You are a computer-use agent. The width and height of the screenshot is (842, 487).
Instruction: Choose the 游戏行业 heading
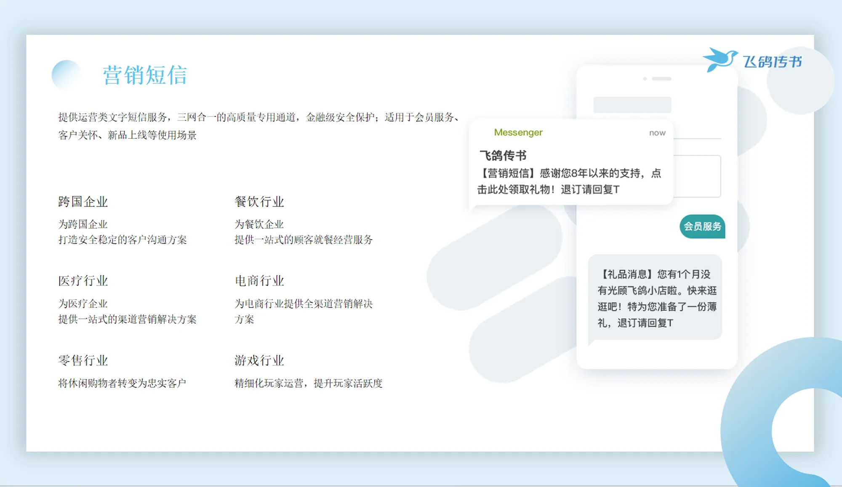[x=259, y=360]
